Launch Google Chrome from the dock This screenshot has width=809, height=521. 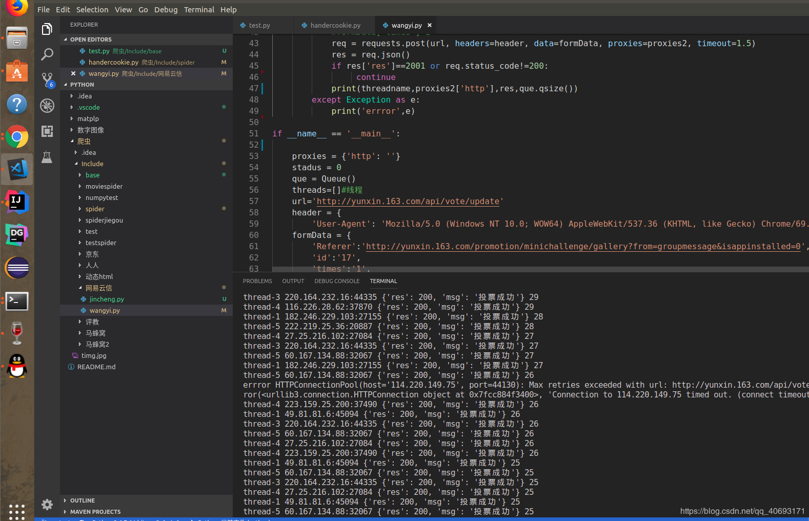[x=17, y=137]
